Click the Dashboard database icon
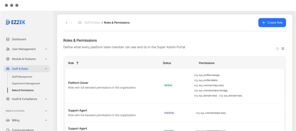 [8, 39]
